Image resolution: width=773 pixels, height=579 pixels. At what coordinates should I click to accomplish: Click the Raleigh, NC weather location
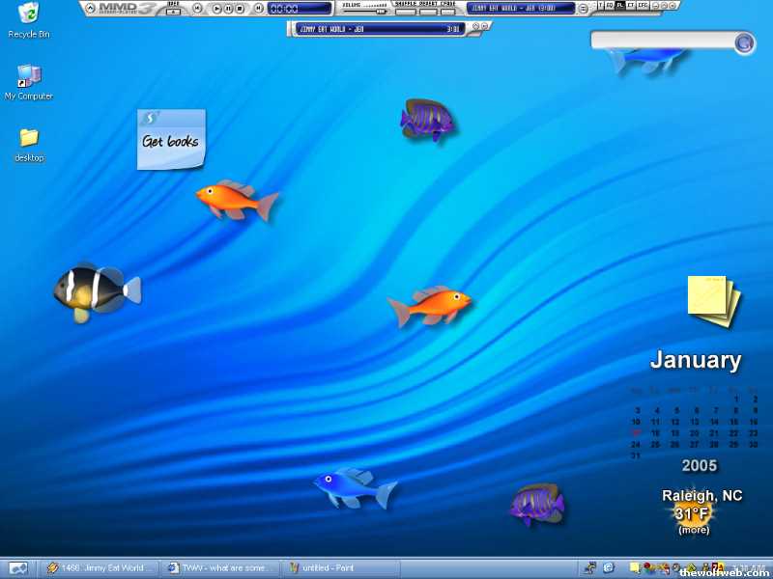click(702, 495)
